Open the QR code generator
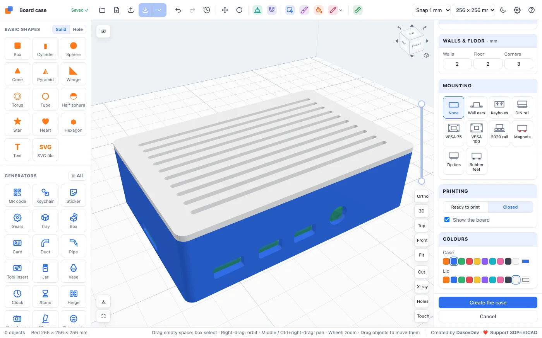 coord(17,195)
